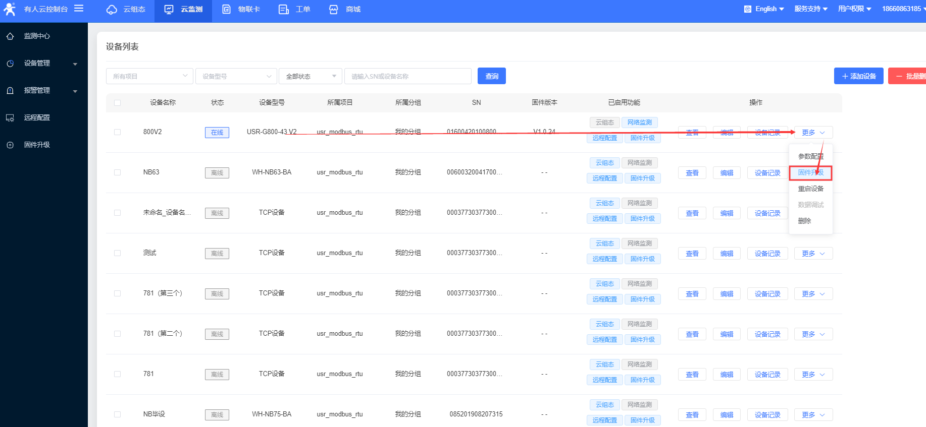Click the 添加设备 button

click(x=858, y=76)
